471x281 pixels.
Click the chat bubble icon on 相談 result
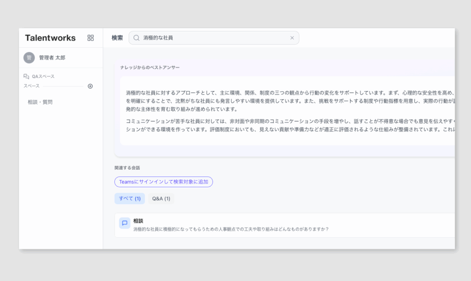point(124,223)
